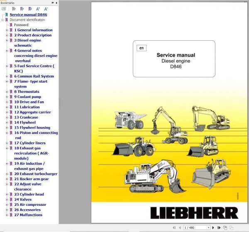Click the dark purple bookmark toolbar icon
This screenshot has width=249, height=232.
pos(30,9)
